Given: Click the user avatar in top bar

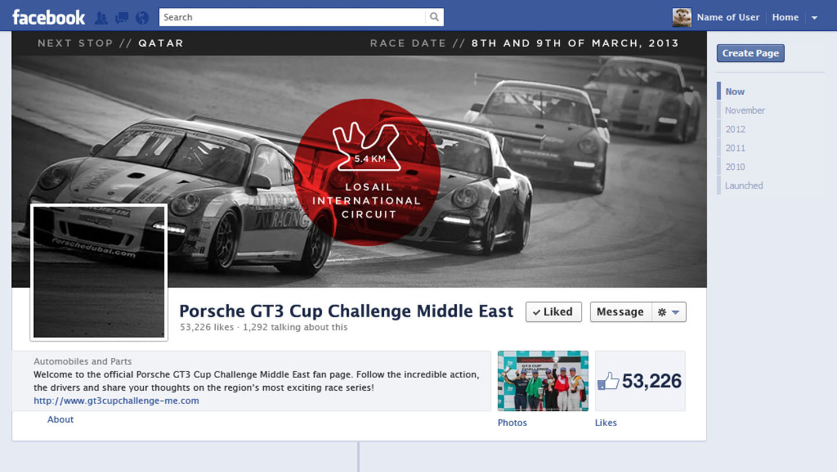Looking at the screenshot, I should coord(682,17).
